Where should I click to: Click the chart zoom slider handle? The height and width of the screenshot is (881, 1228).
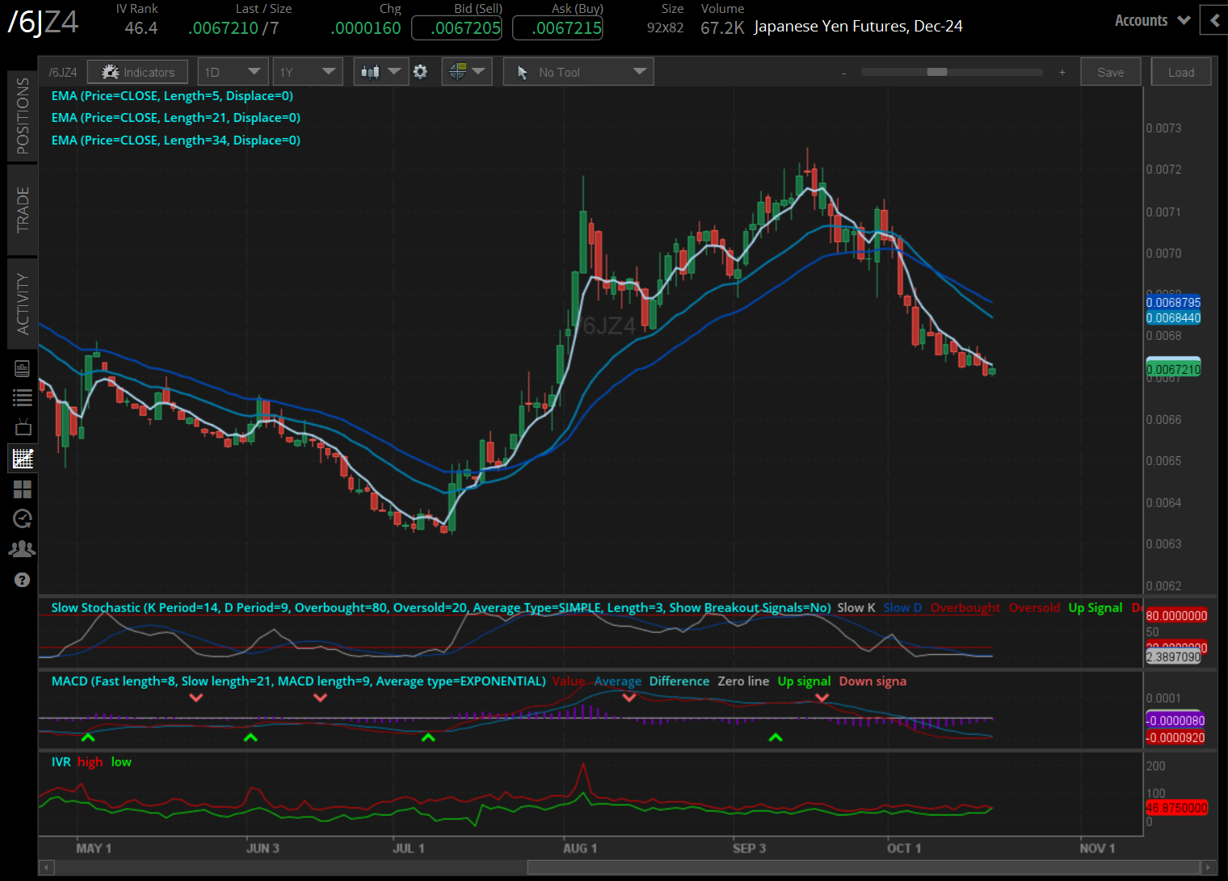click(x=936, y=72)
